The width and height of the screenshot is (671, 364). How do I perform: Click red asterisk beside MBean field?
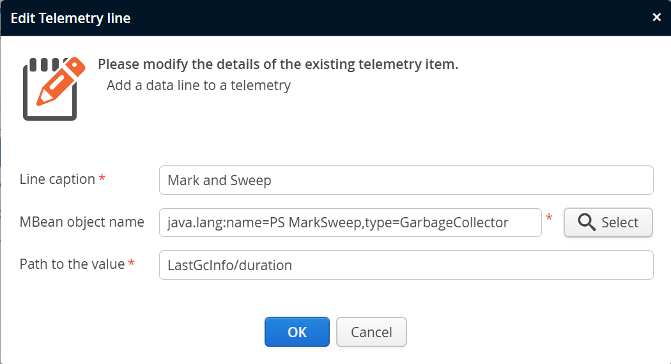[x=549, y=219]
